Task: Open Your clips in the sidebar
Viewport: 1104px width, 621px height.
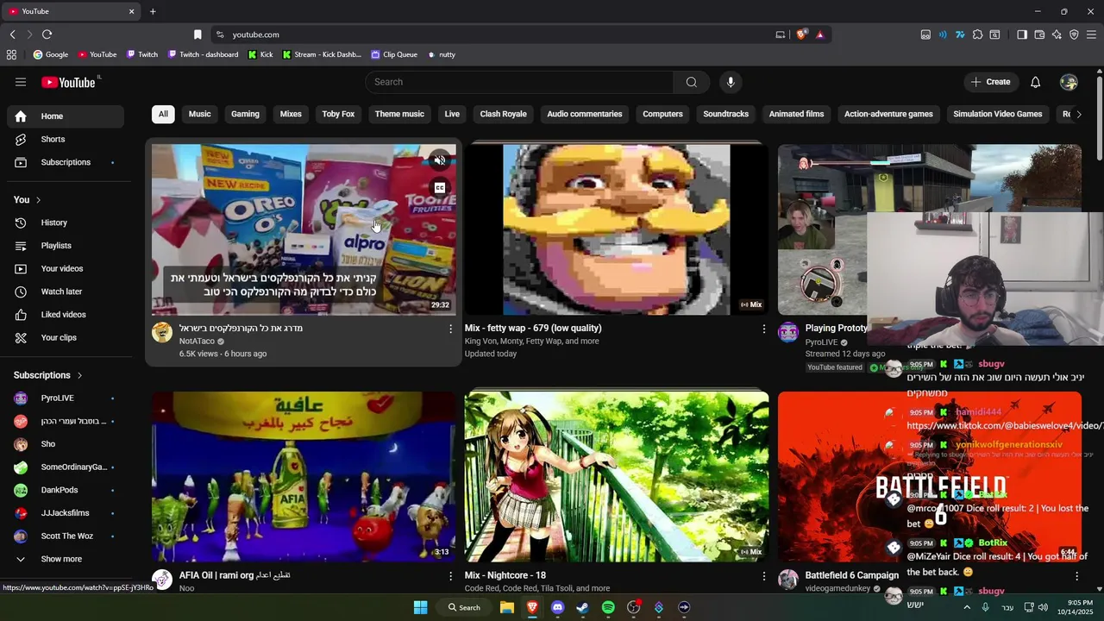Action: 66,337
